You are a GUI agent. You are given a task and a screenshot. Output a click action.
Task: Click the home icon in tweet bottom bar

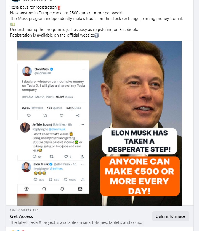26,189
